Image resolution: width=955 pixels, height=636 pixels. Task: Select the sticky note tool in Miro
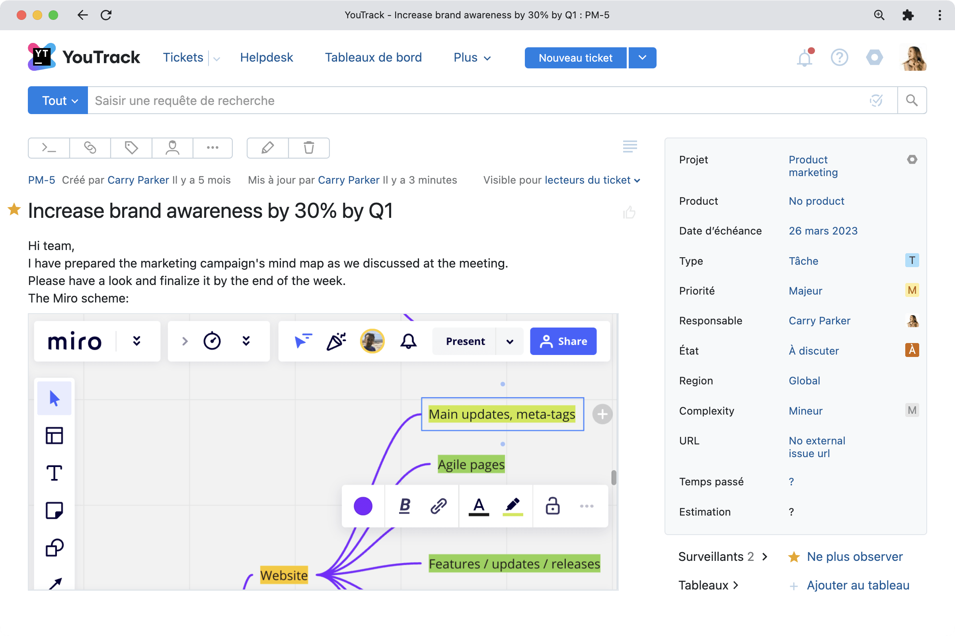pyautogui.click(x=55, y=510)
